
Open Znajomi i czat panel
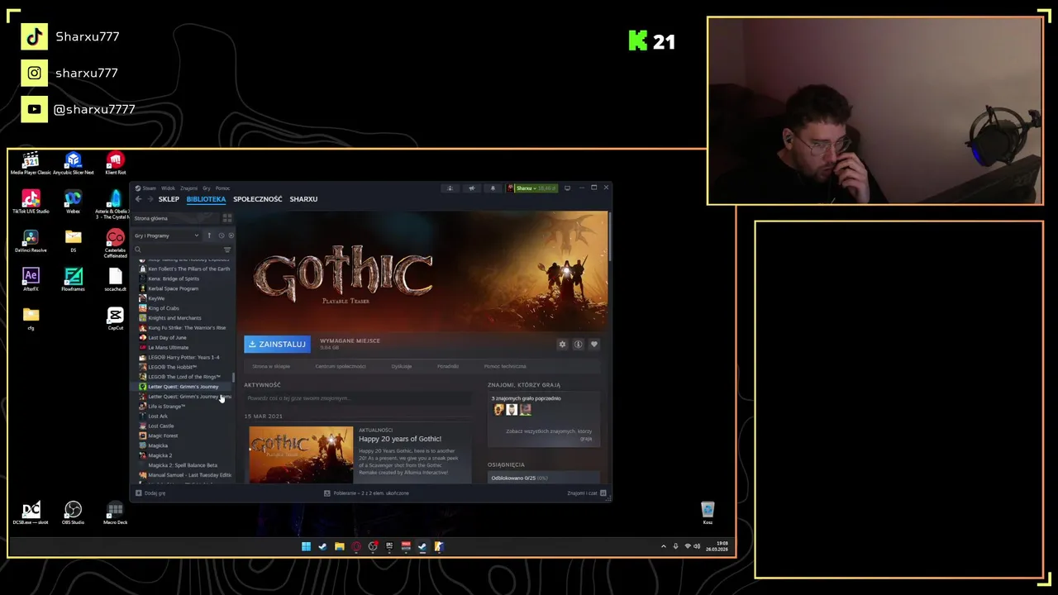(x=586, y=493)
